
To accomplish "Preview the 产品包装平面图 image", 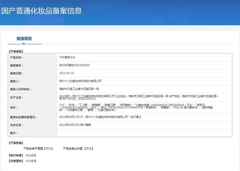I will pos(49,149).
